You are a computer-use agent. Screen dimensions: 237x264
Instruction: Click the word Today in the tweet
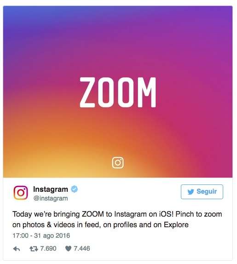click(x=22, y=214)
